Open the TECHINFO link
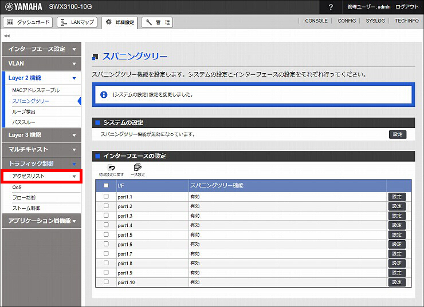This screenshot has width=424, height=307. pyautogui.click(x=407, y=21)
